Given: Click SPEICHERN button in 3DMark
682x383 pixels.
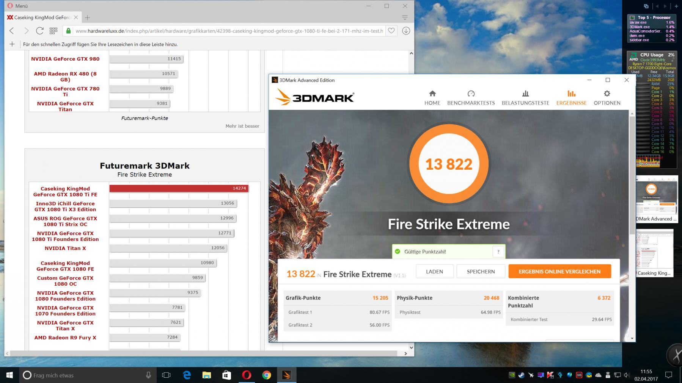Looking at the screenshot, I should [481, 271].
